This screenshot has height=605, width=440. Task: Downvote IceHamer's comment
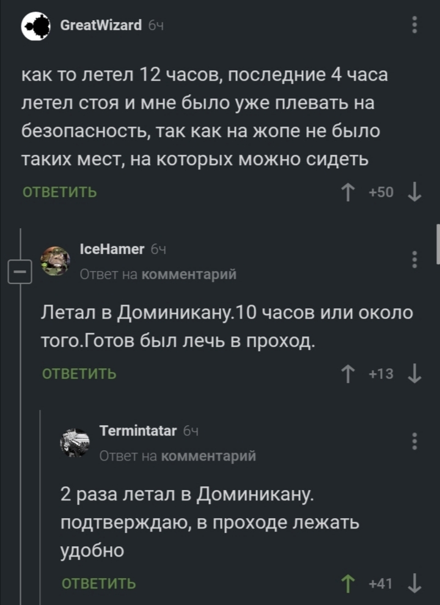click(414, 374)
